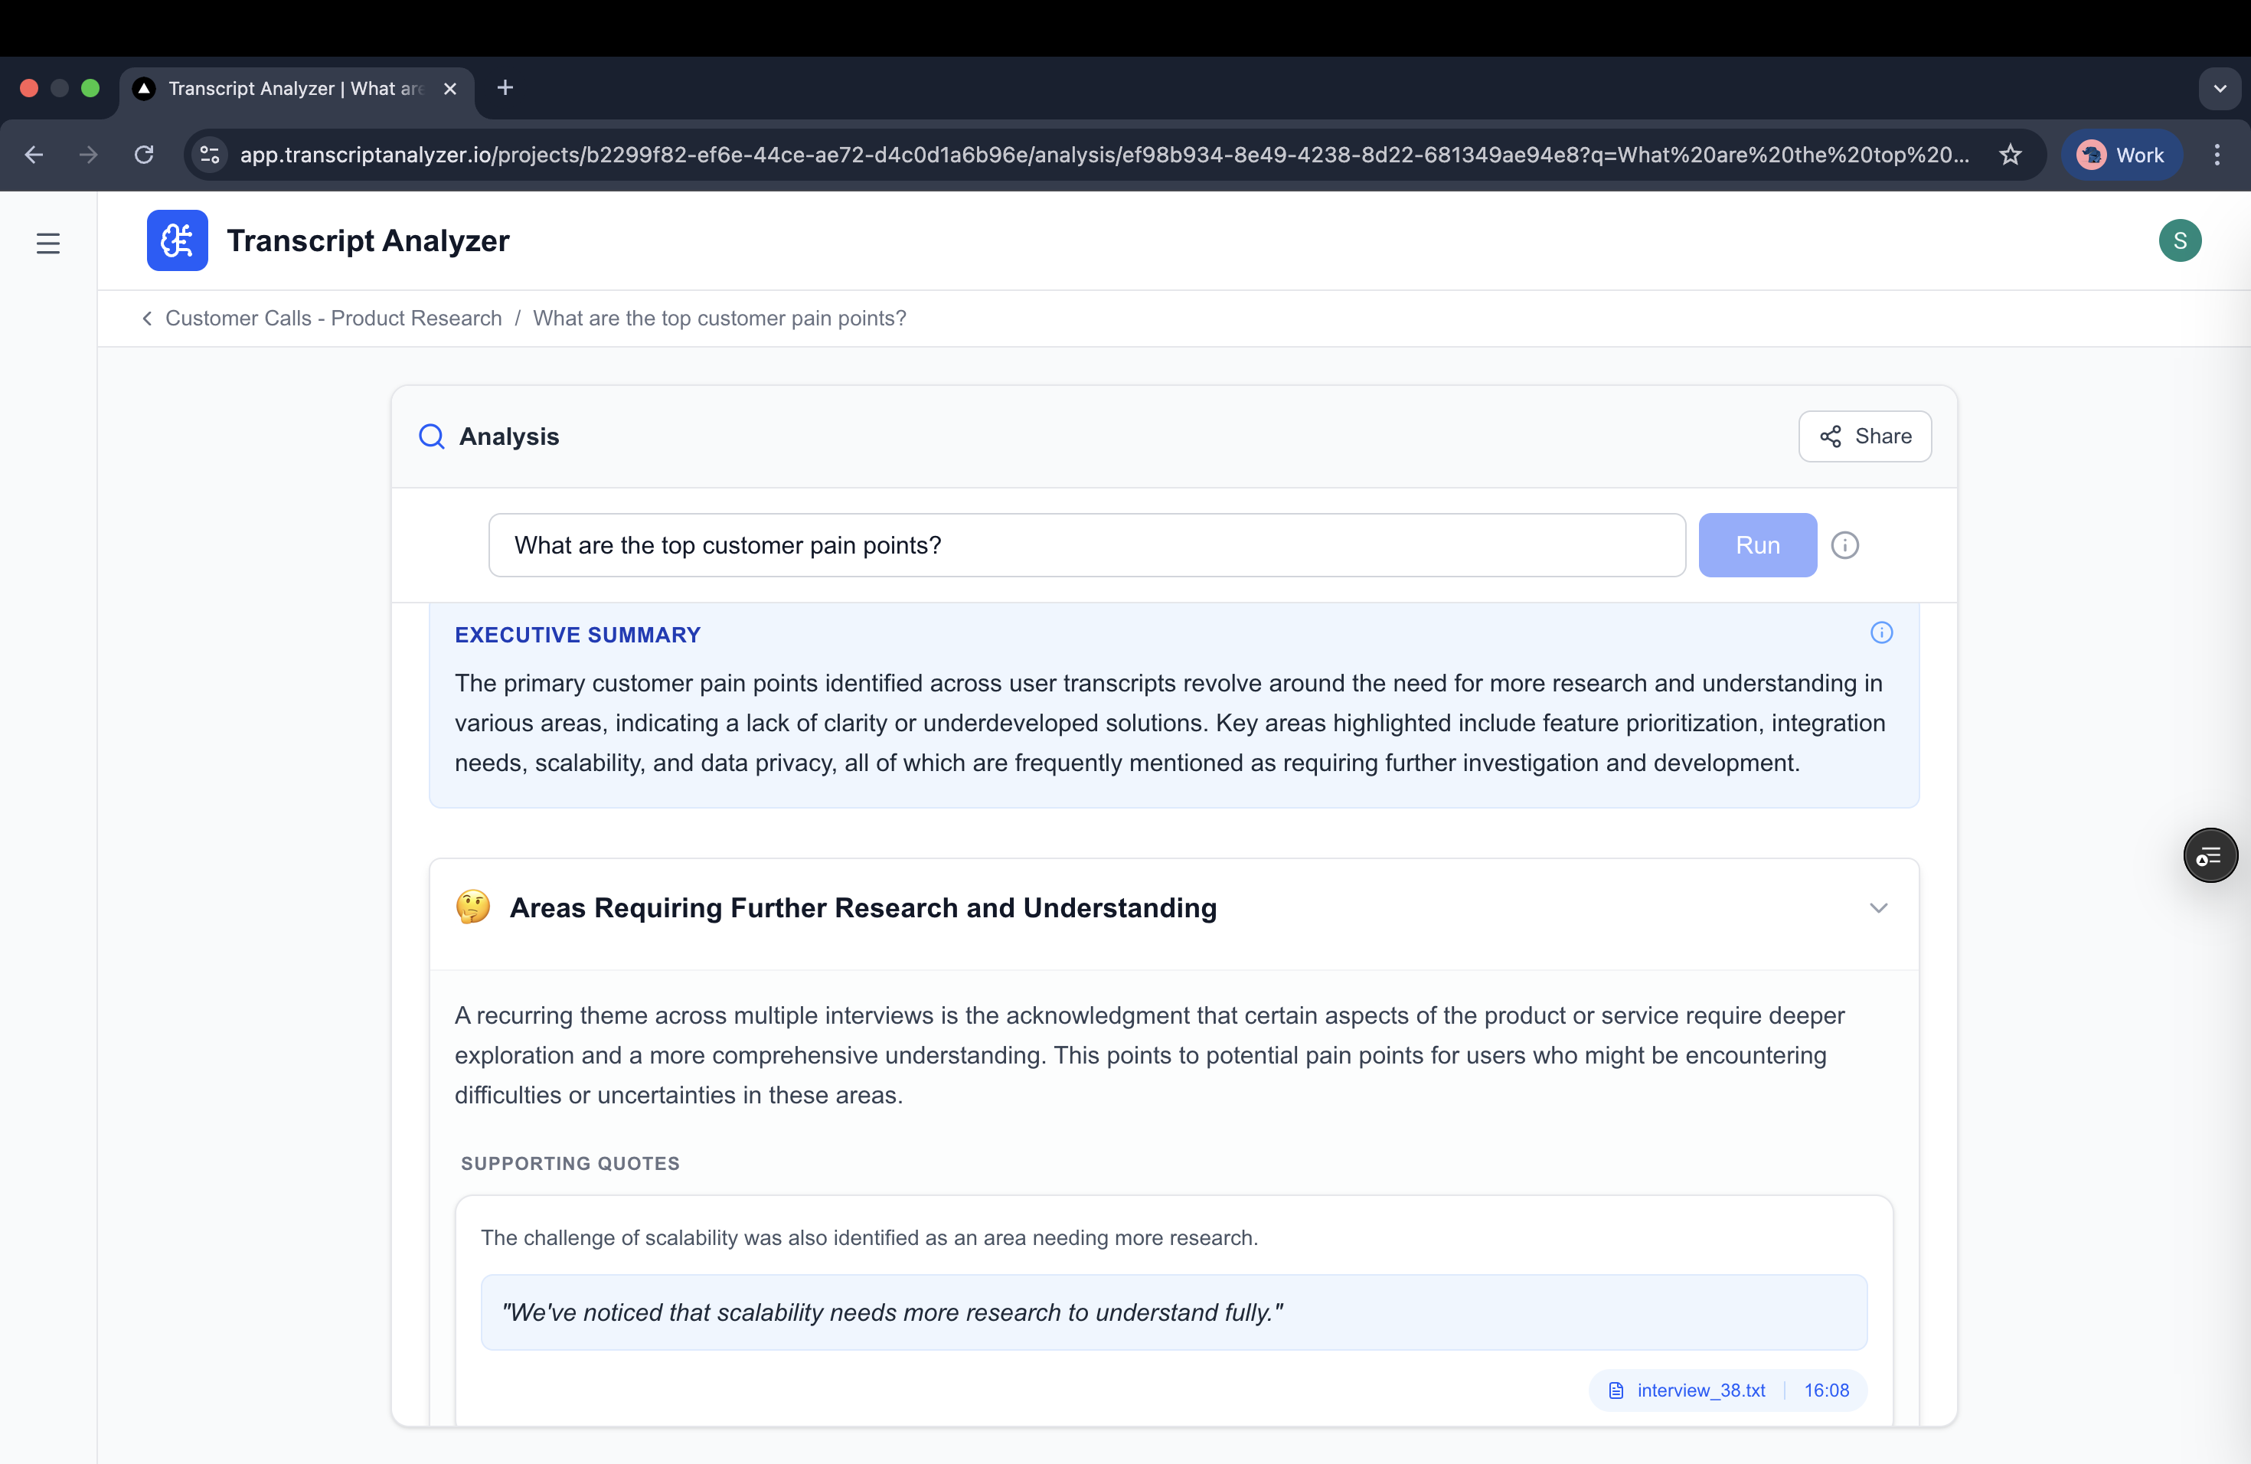The width and height of the screenshot is (2251, 1464).
Task: Click the browser site permissions icon
Action: tap(209, 155)
